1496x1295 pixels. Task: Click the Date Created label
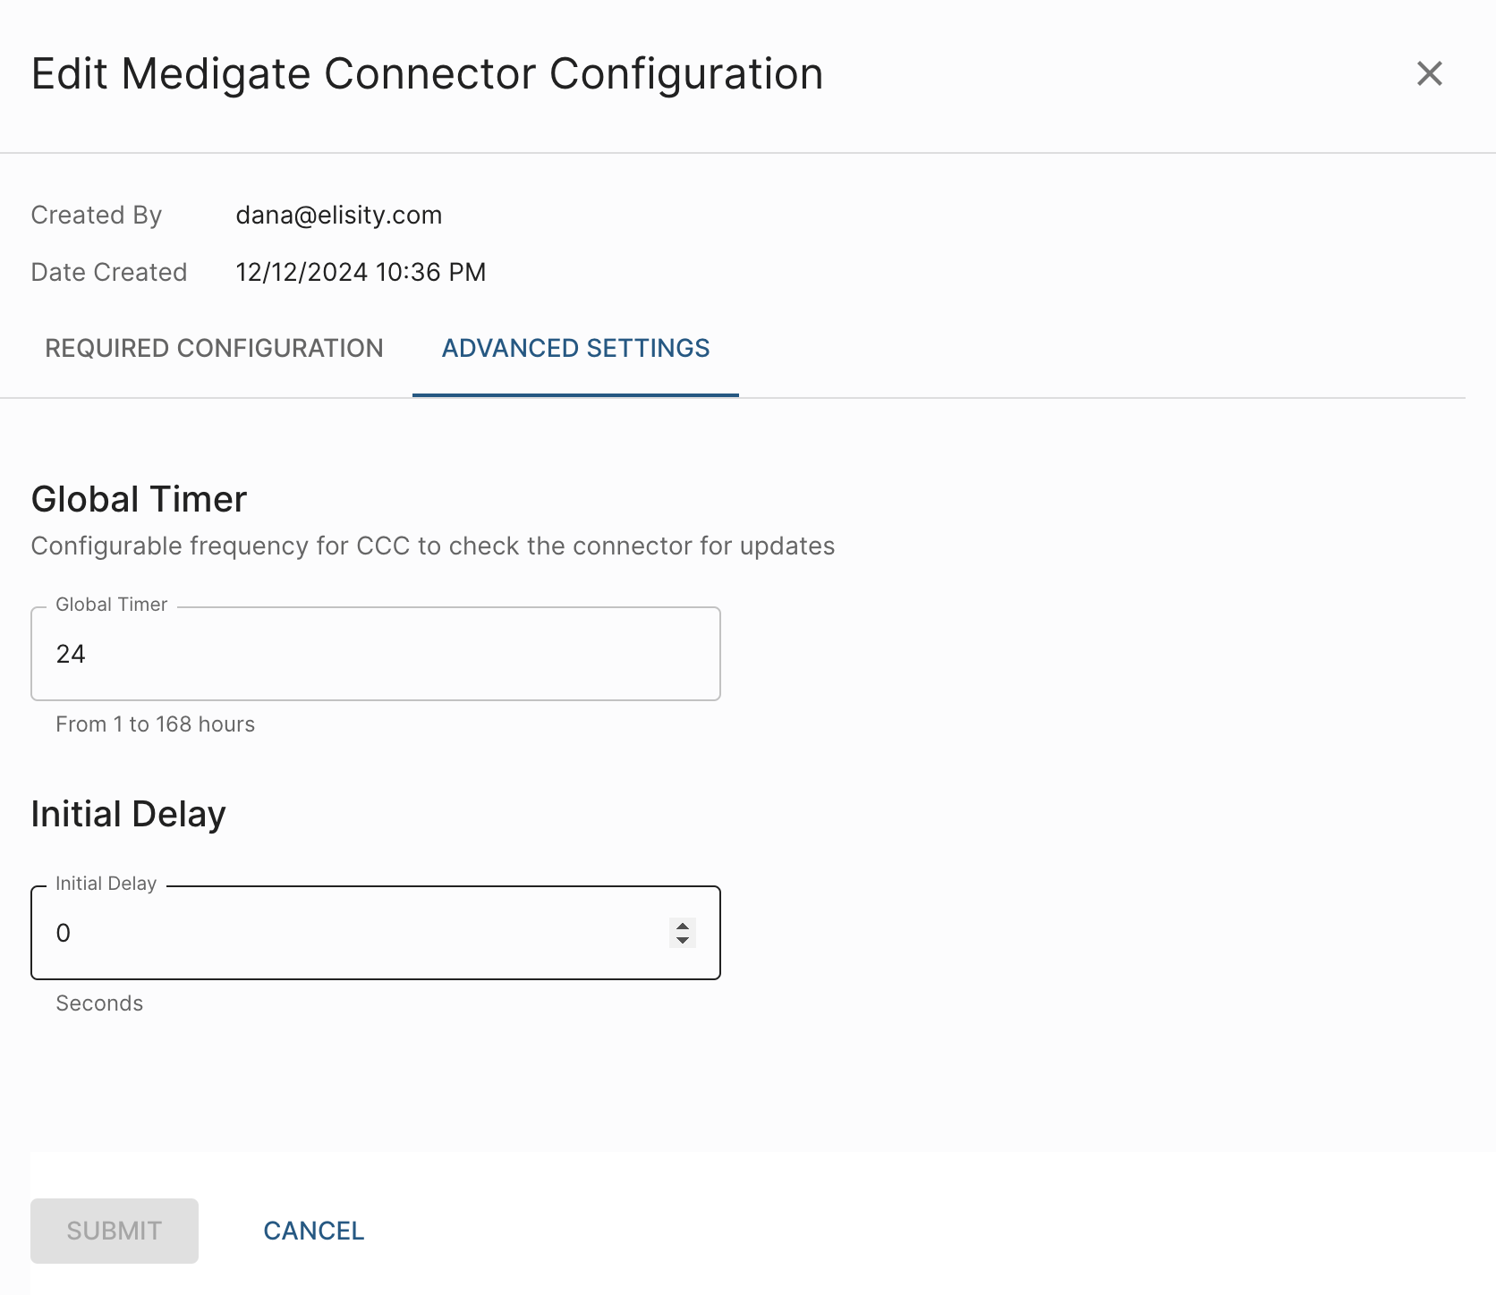pyautogui.click(x=109, y=272)
